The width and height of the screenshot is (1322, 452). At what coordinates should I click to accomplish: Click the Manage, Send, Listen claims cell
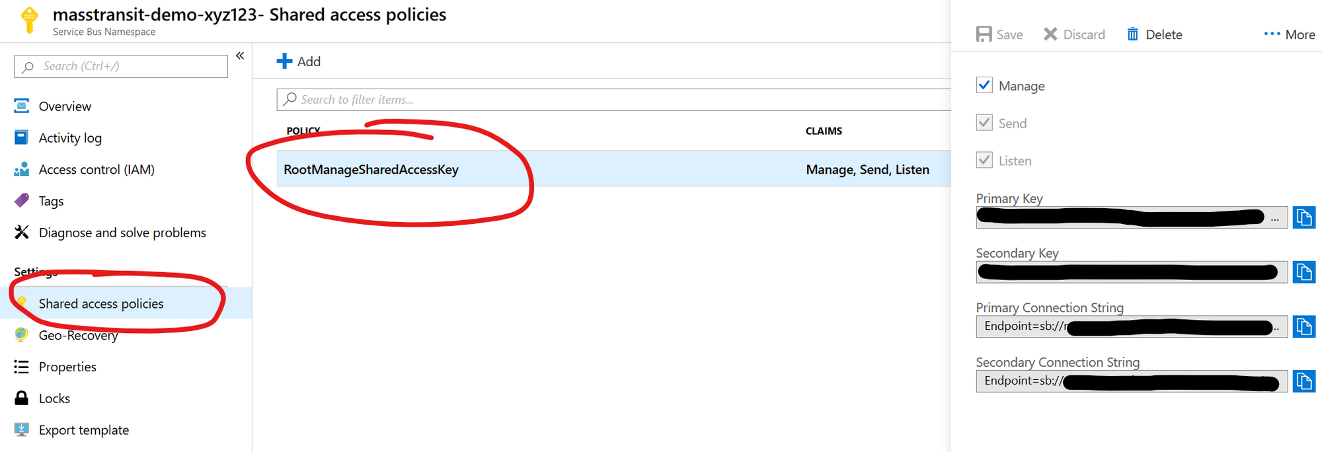click(x=867, y=170)
